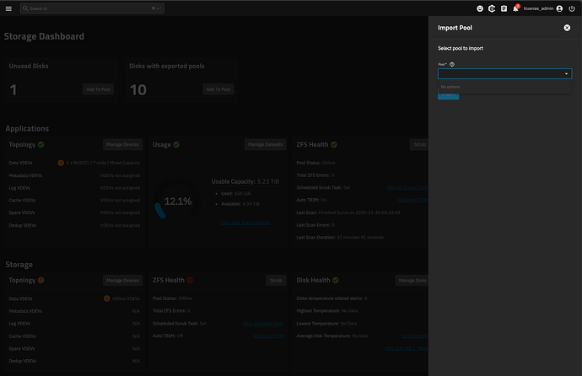Close the Import Pool panel
Viewport: 582px width, 376px height.
(567, 28)
